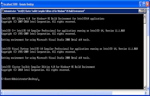Click the horizontal scrollbar thumb

[58, 93]
